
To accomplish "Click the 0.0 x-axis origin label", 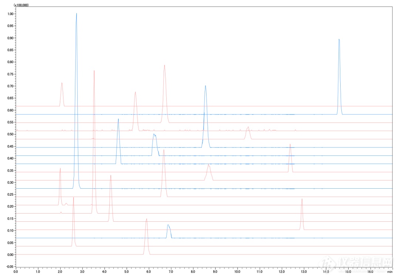I will (16, 271).
